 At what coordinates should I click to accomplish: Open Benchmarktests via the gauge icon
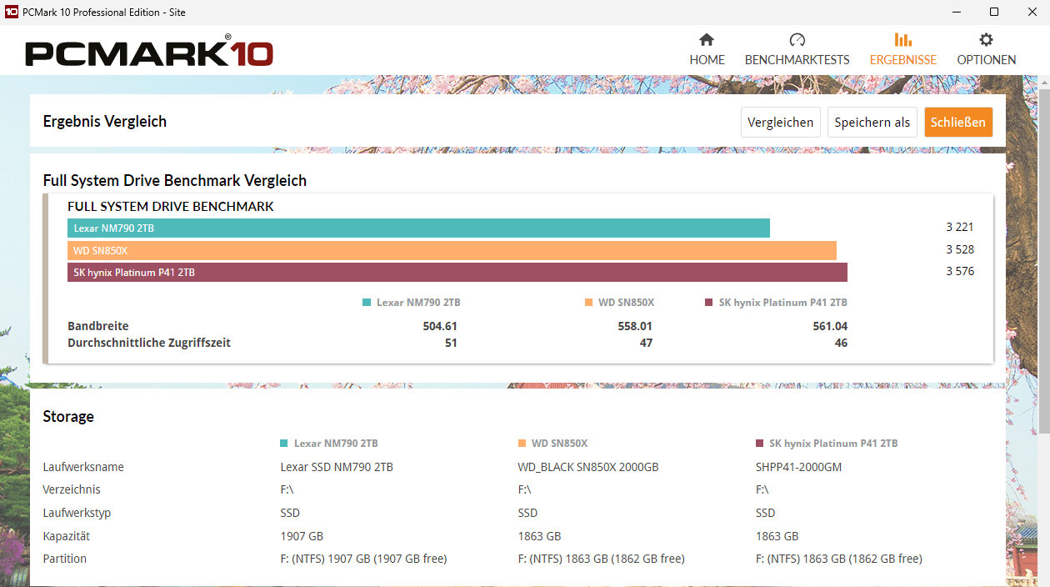[x=797, y=40]
